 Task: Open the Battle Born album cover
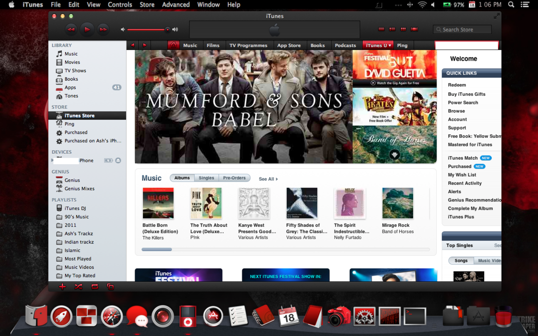[158, 203]
